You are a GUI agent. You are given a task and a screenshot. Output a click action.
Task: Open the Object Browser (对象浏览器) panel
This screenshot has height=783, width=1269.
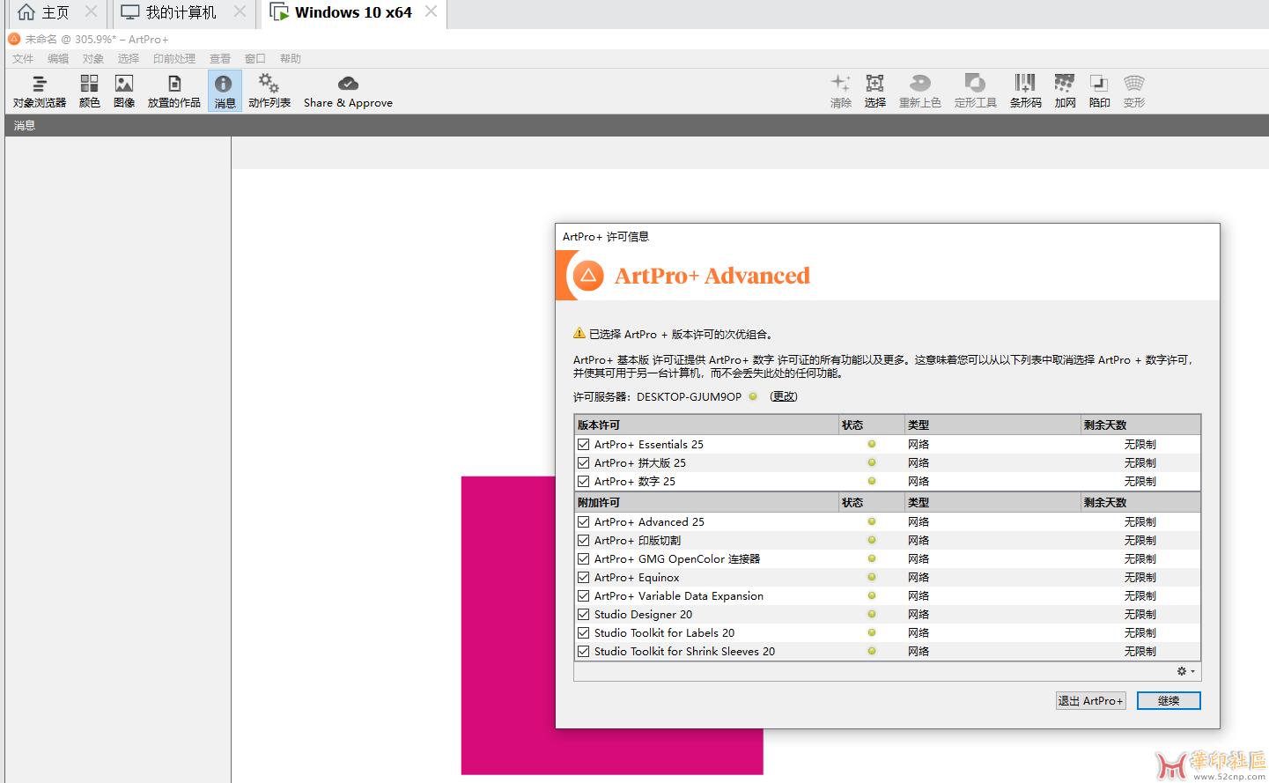pyautogui.click(x=40, y=92)
